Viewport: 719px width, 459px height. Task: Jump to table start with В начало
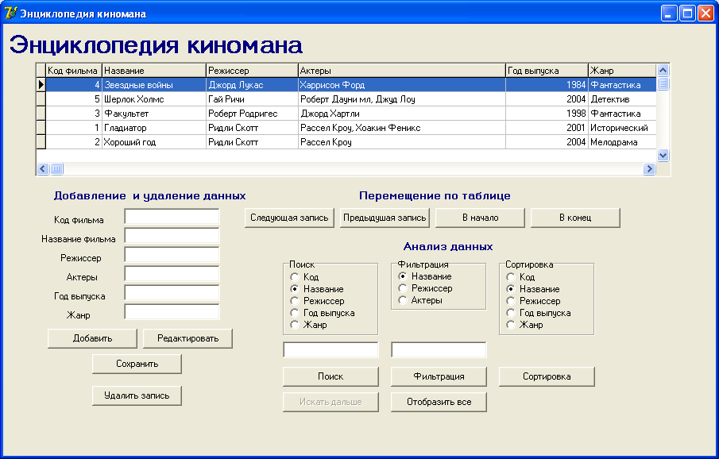tap(480, 218)
